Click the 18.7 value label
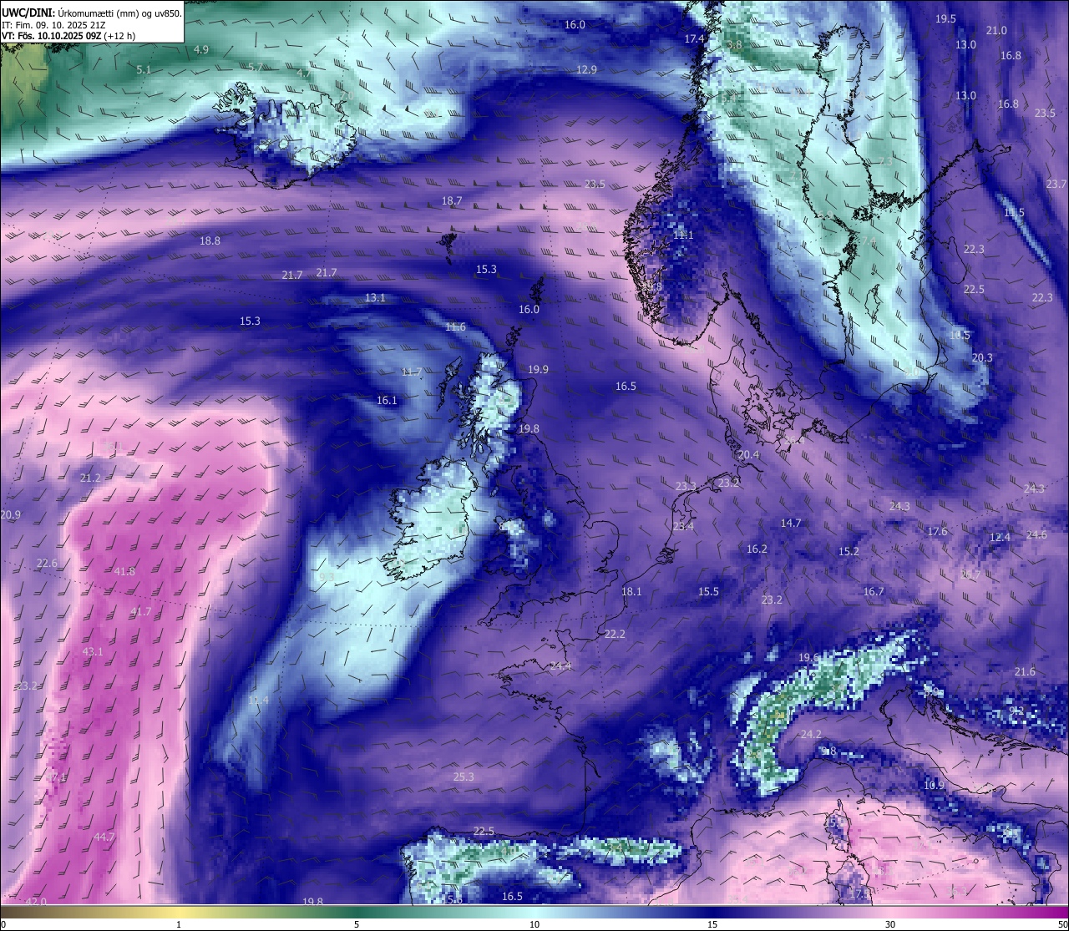The image size is (1069, 931). pos(451,201)
